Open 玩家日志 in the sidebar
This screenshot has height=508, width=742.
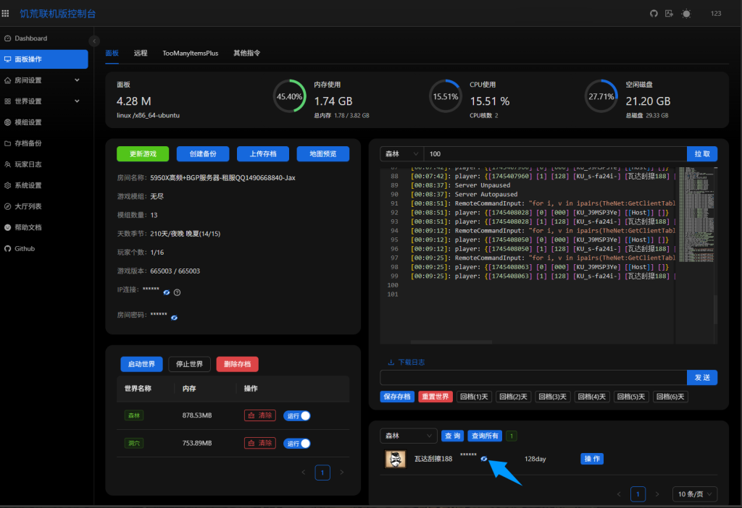(x=28, y=164)
